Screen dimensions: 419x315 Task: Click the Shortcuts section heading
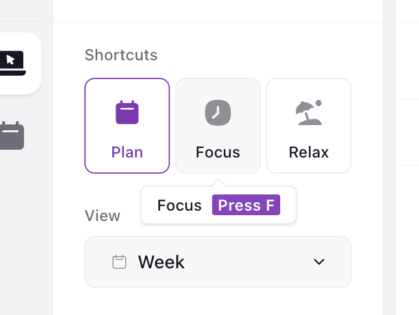(x=121, y=55)
